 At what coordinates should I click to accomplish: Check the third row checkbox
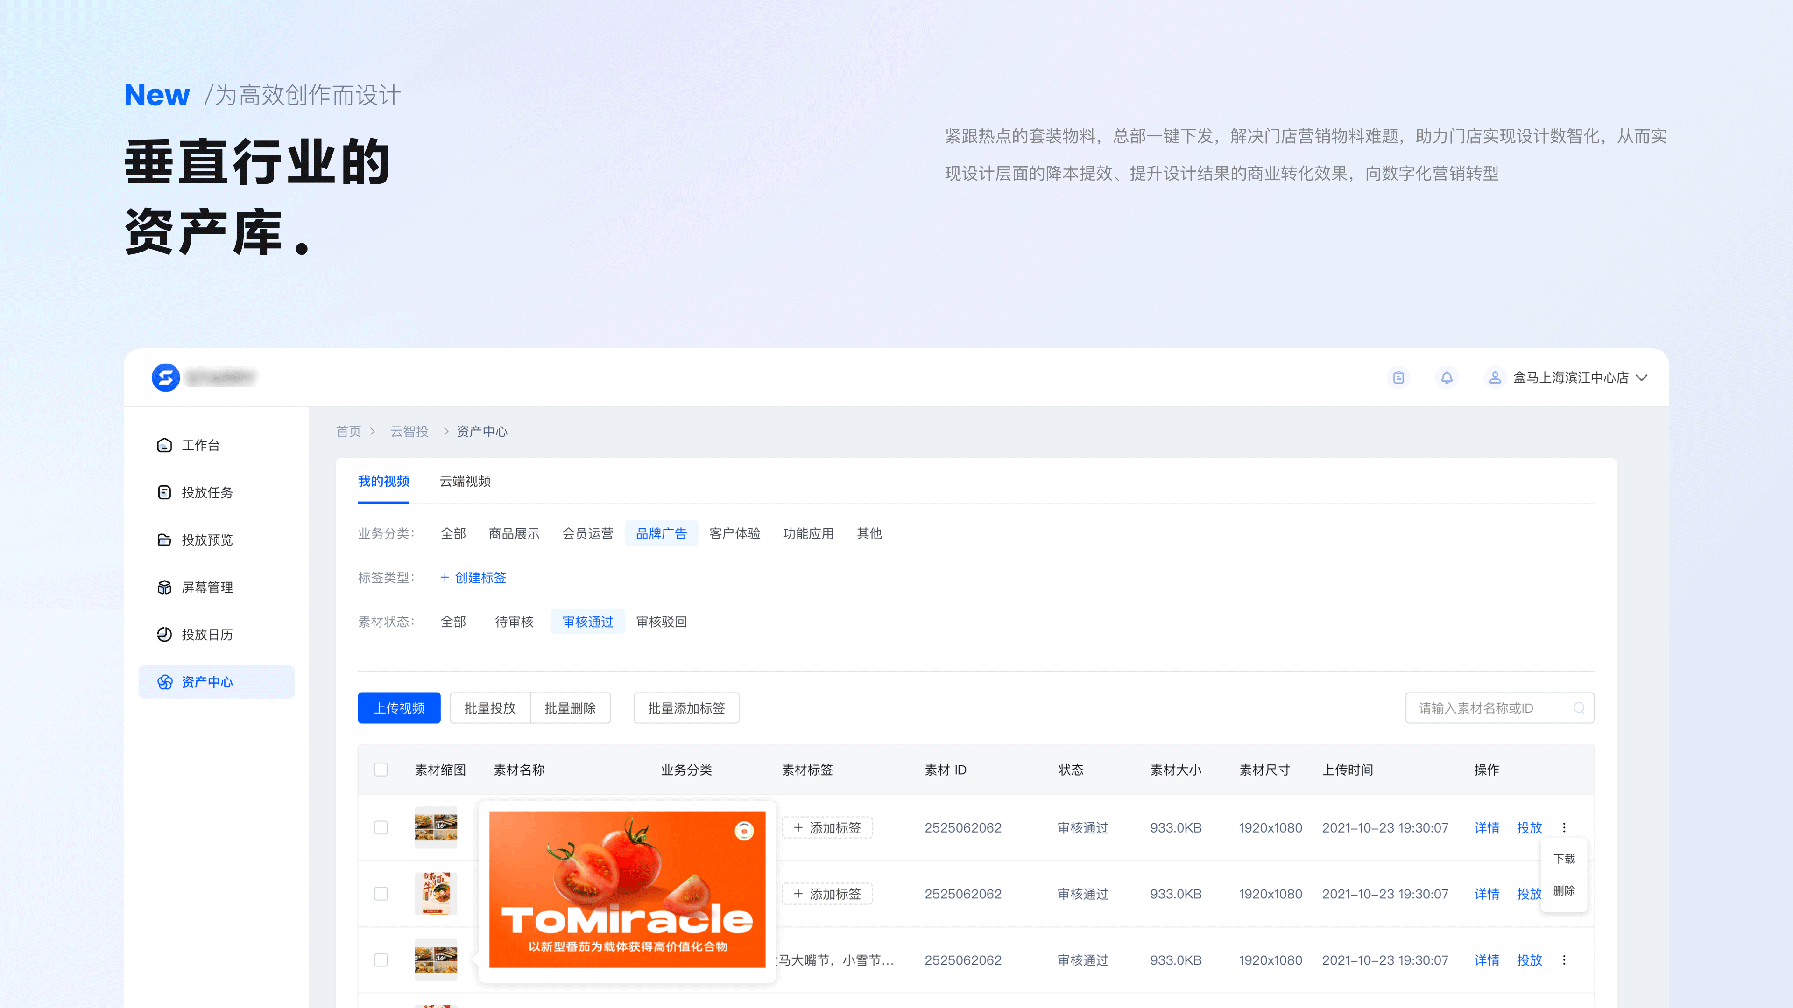(381, 960)
